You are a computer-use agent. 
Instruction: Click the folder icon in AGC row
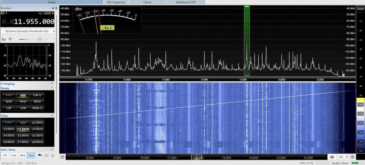point(47,155)
